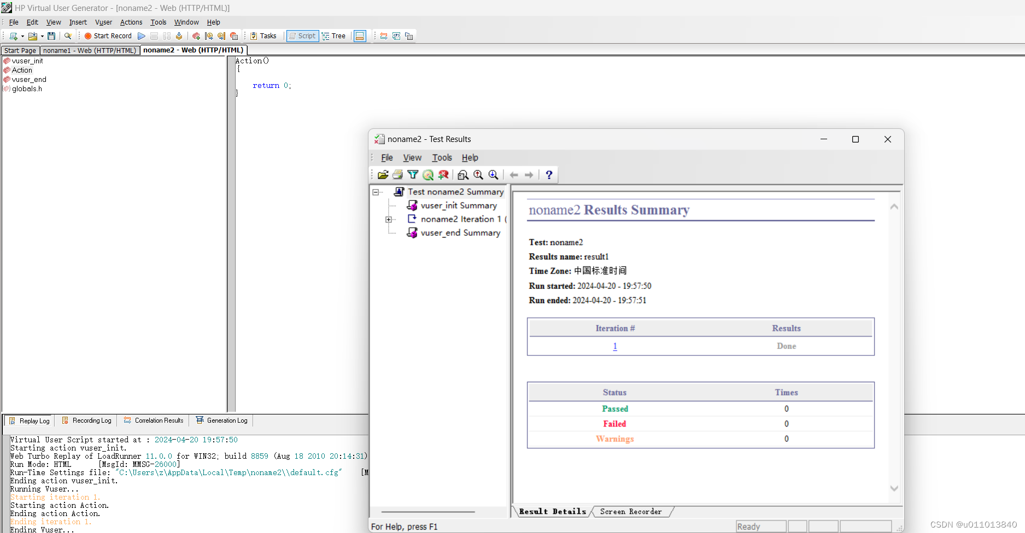The width and height of the screenshot is (1025, 533).
Task: Switch to Tree view
Action: pyautogui.click(x=334, y=36)
